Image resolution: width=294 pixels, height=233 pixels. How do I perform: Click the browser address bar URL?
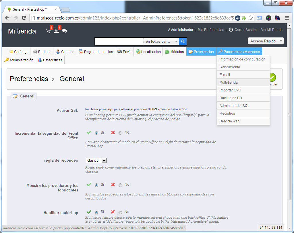pyautogui.click(x=135, y=18)
